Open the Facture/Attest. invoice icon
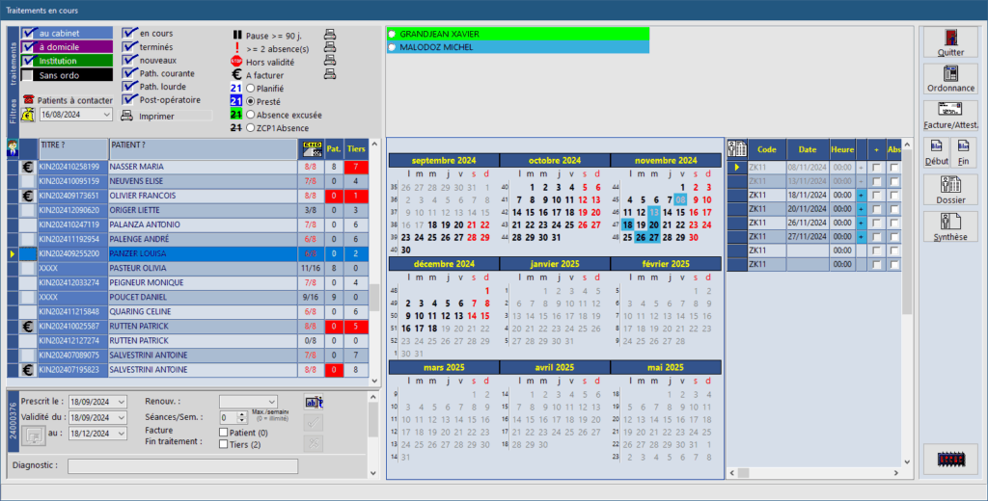Viewport: 988px width, 501px height. pos(950,115)
